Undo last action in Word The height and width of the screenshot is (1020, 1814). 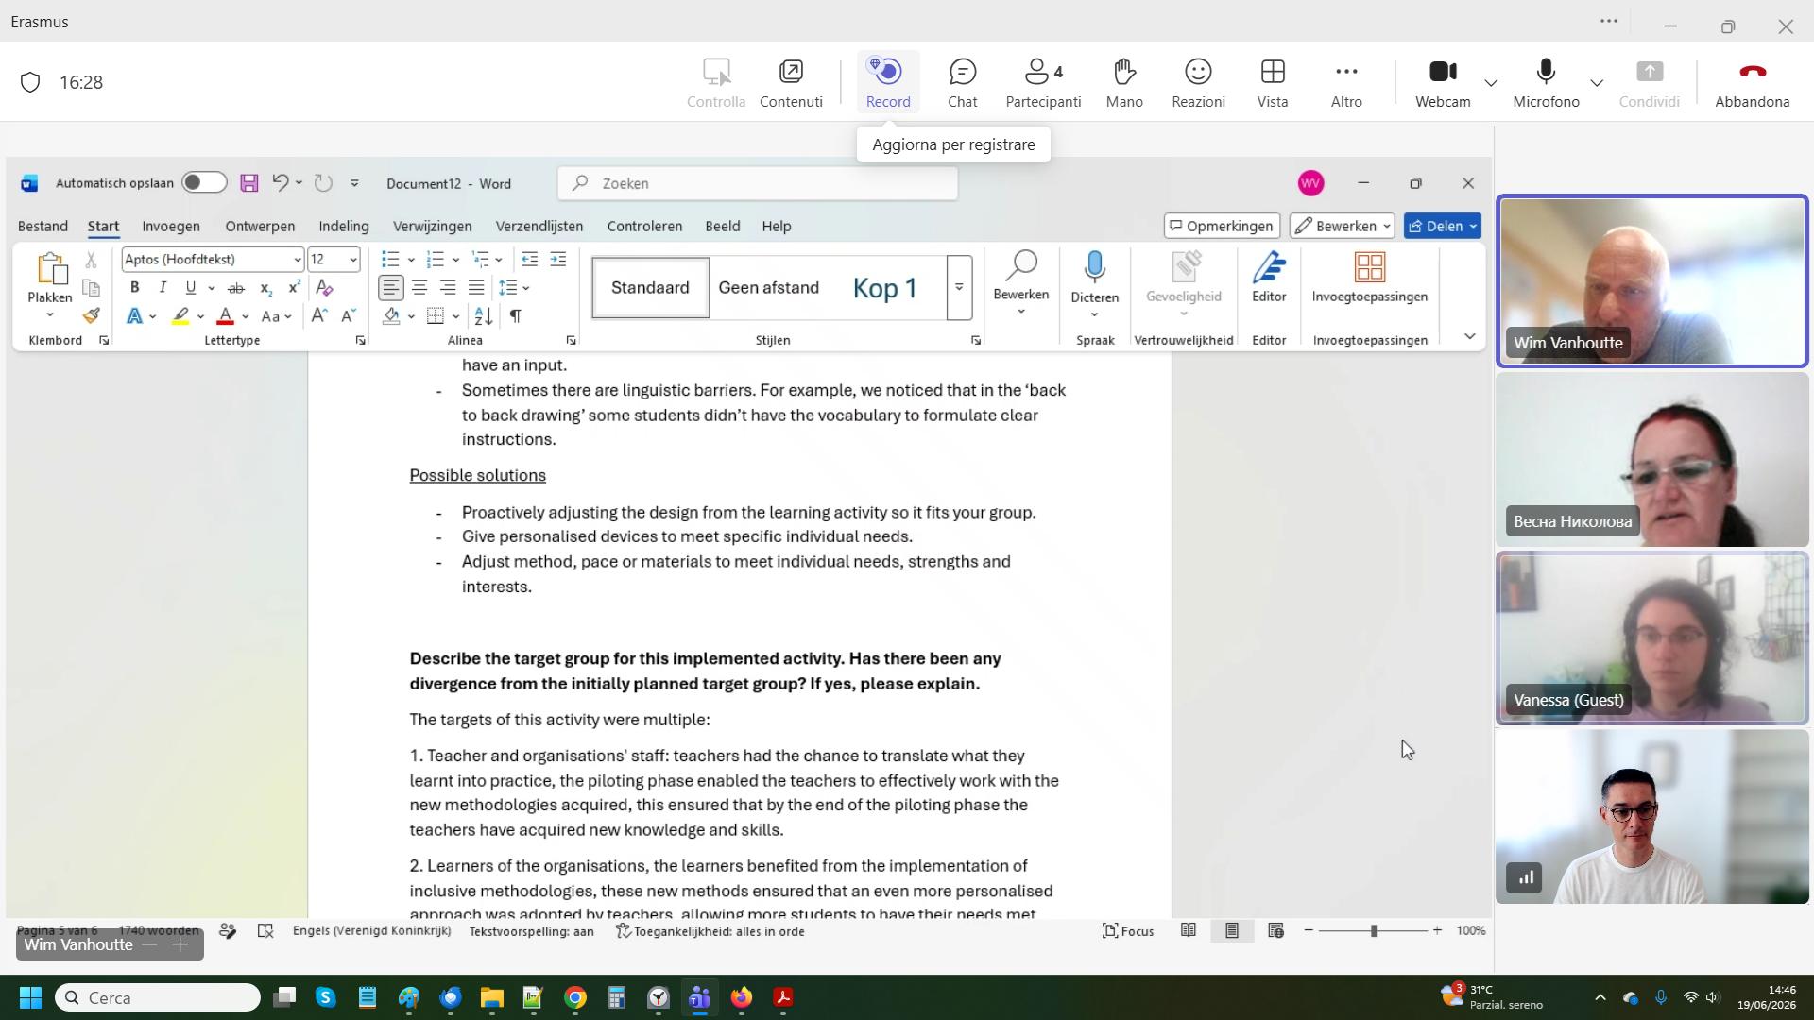tap(280, 183)
